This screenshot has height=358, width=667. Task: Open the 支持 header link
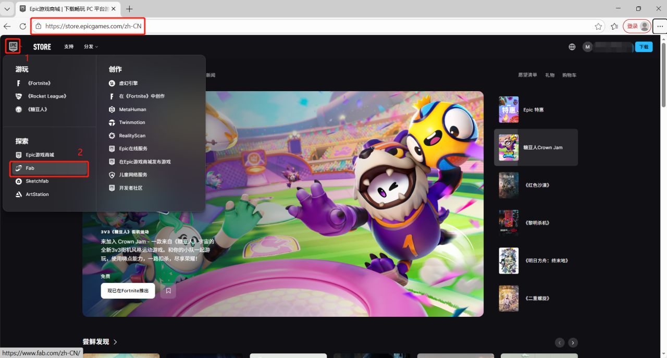(69, 47)
